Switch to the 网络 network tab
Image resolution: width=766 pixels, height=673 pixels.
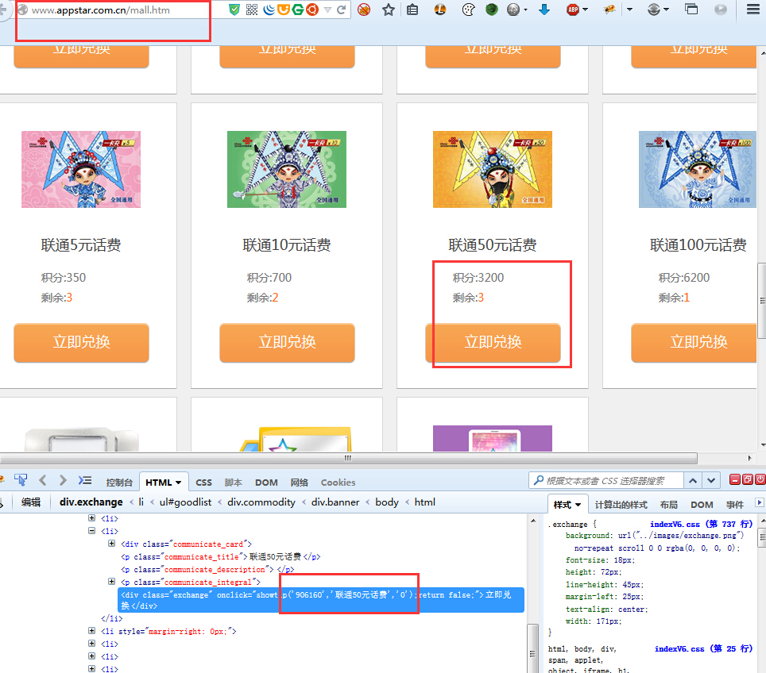(299, 483)
